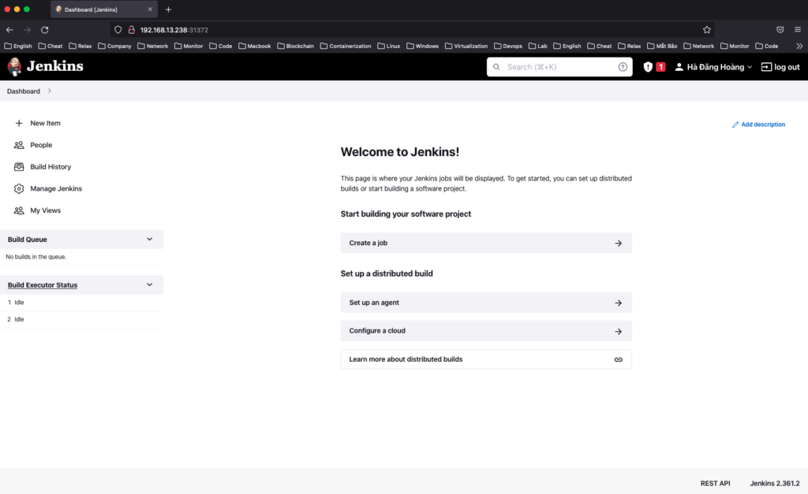Click the Create a job button
Screen dimensions: 808x494
[486, 243]
